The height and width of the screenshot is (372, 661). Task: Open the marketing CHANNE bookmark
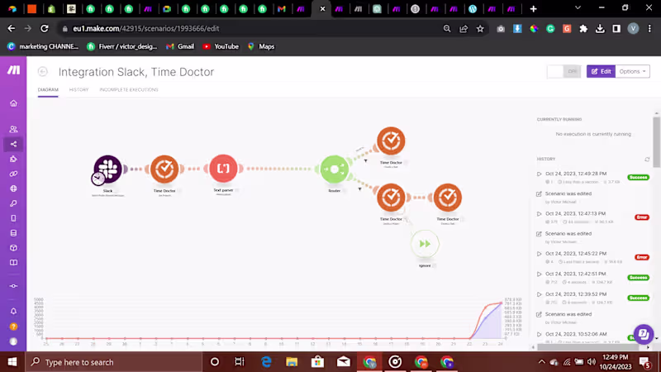tap(43, 46)
